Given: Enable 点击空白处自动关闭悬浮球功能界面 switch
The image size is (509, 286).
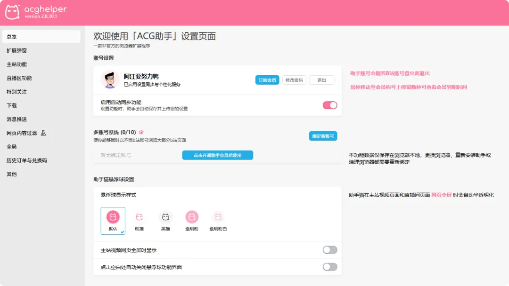Looking at the screenshot, I should point(330,267).
